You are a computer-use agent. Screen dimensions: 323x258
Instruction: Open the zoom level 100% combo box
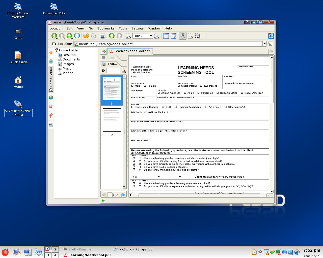pos(143,36)
